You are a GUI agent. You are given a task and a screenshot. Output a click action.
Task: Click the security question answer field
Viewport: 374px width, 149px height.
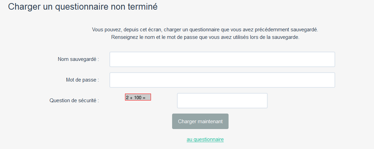click(222, 100)
